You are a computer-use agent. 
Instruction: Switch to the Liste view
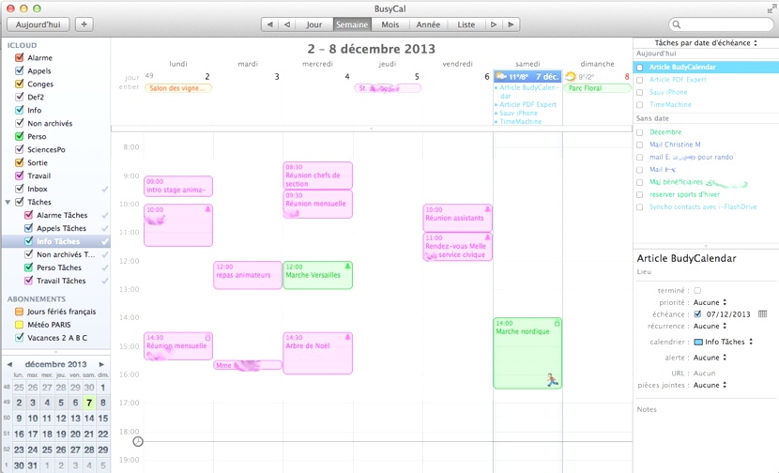[x=466, y=24]
